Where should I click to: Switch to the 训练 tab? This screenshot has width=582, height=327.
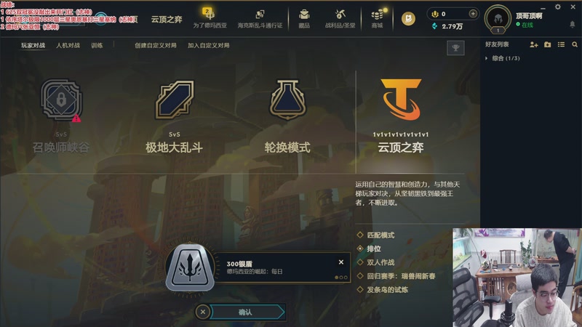point(97,45)
